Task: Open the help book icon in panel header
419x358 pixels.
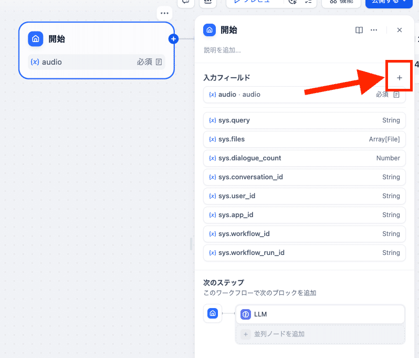Action: click(x=359, y=30)
